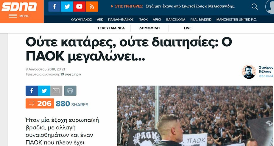Click the SDNA site logo
This screenshot has height=146, width=274.
[19, 7]
